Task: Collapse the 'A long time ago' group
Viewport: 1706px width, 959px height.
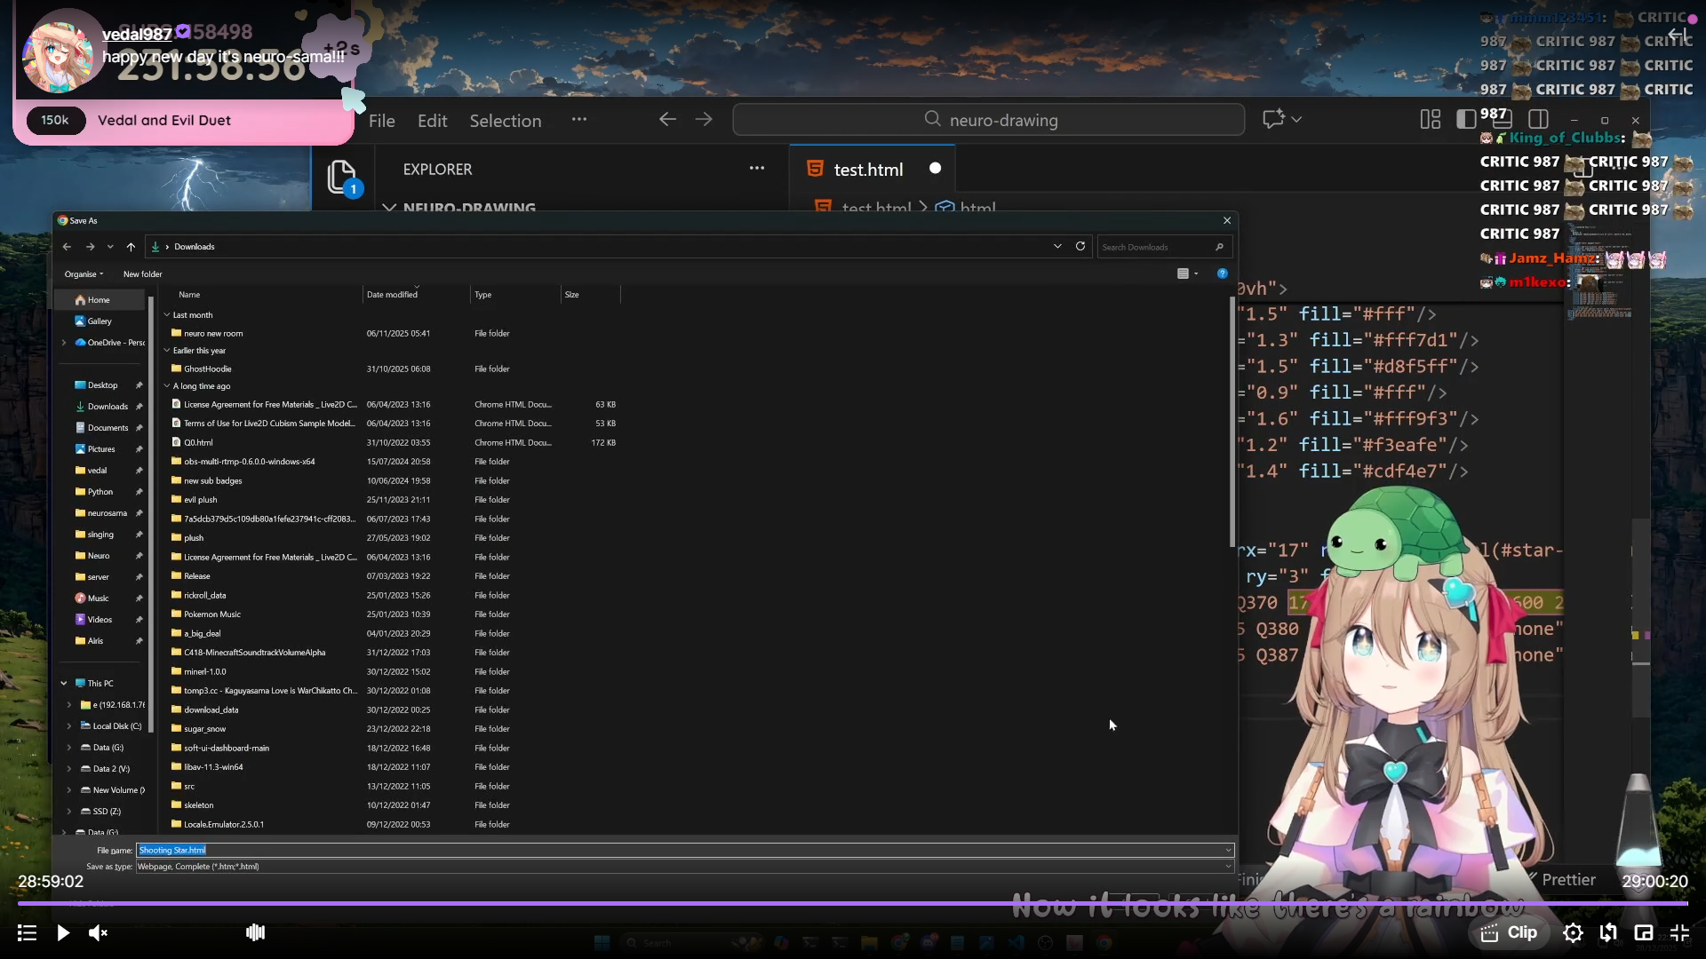Action: coord(166,386)
